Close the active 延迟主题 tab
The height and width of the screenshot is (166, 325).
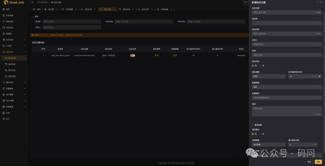(x=114, y=9)
